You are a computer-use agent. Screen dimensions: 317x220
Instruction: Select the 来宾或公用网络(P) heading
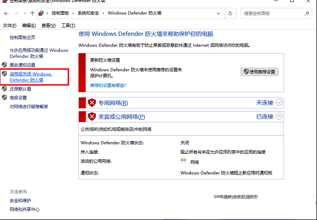click(122, 117)
